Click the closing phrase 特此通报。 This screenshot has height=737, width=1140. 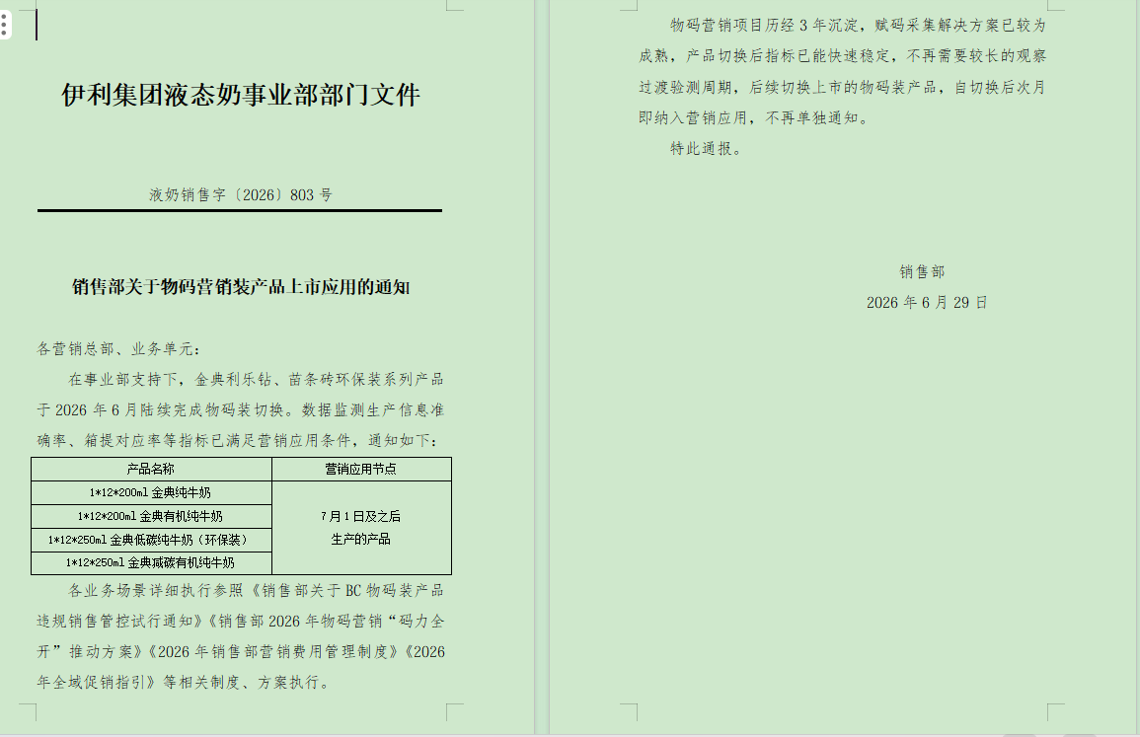coord(706,148)
